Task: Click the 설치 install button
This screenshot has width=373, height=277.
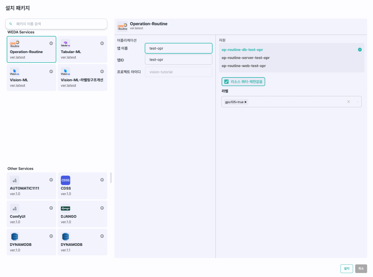Action: [346, 268]
